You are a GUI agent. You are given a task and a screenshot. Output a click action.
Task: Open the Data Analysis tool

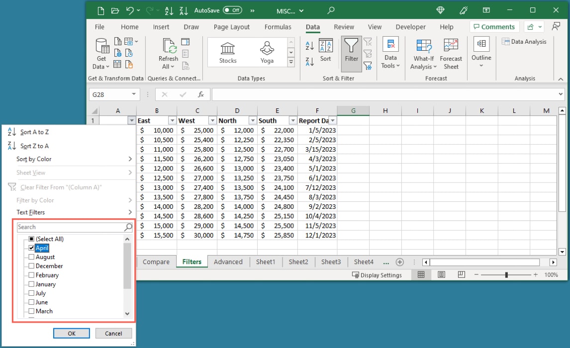pos(525,42)
